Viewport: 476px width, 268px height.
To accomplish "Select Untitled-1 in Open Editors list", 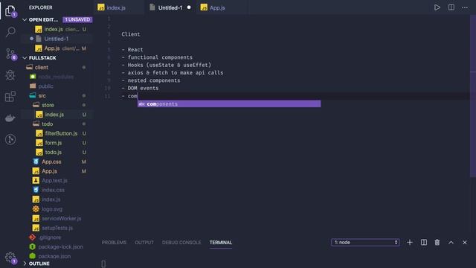I will 57,39.
